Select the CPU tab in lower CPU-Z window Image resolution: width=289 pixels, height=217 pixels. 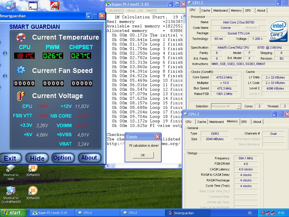[x=188, y=122]
